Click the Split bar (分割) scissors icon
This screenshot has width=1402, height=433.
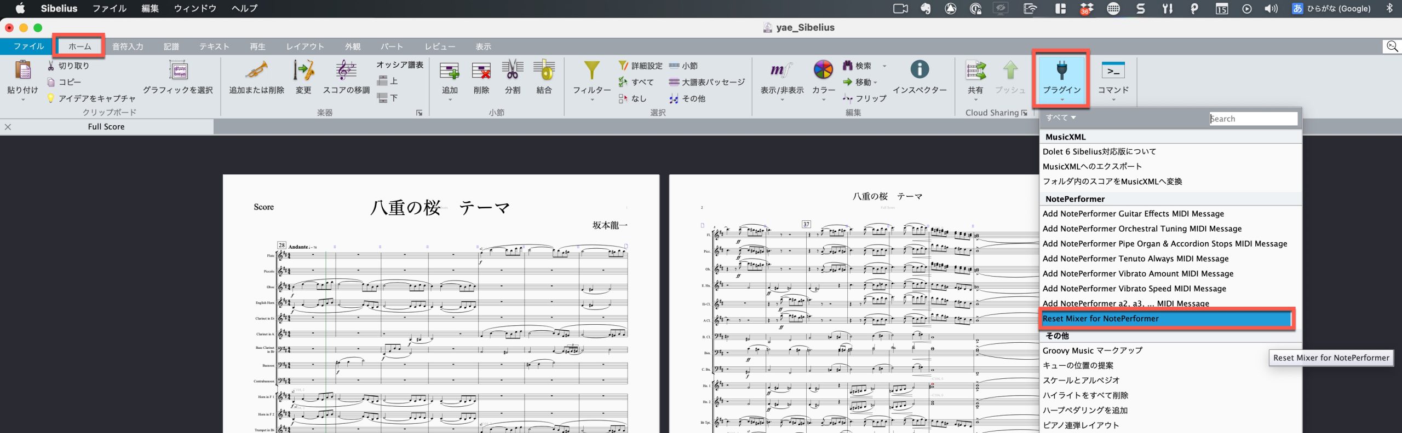pyautogui.click(x=513, y=71)
